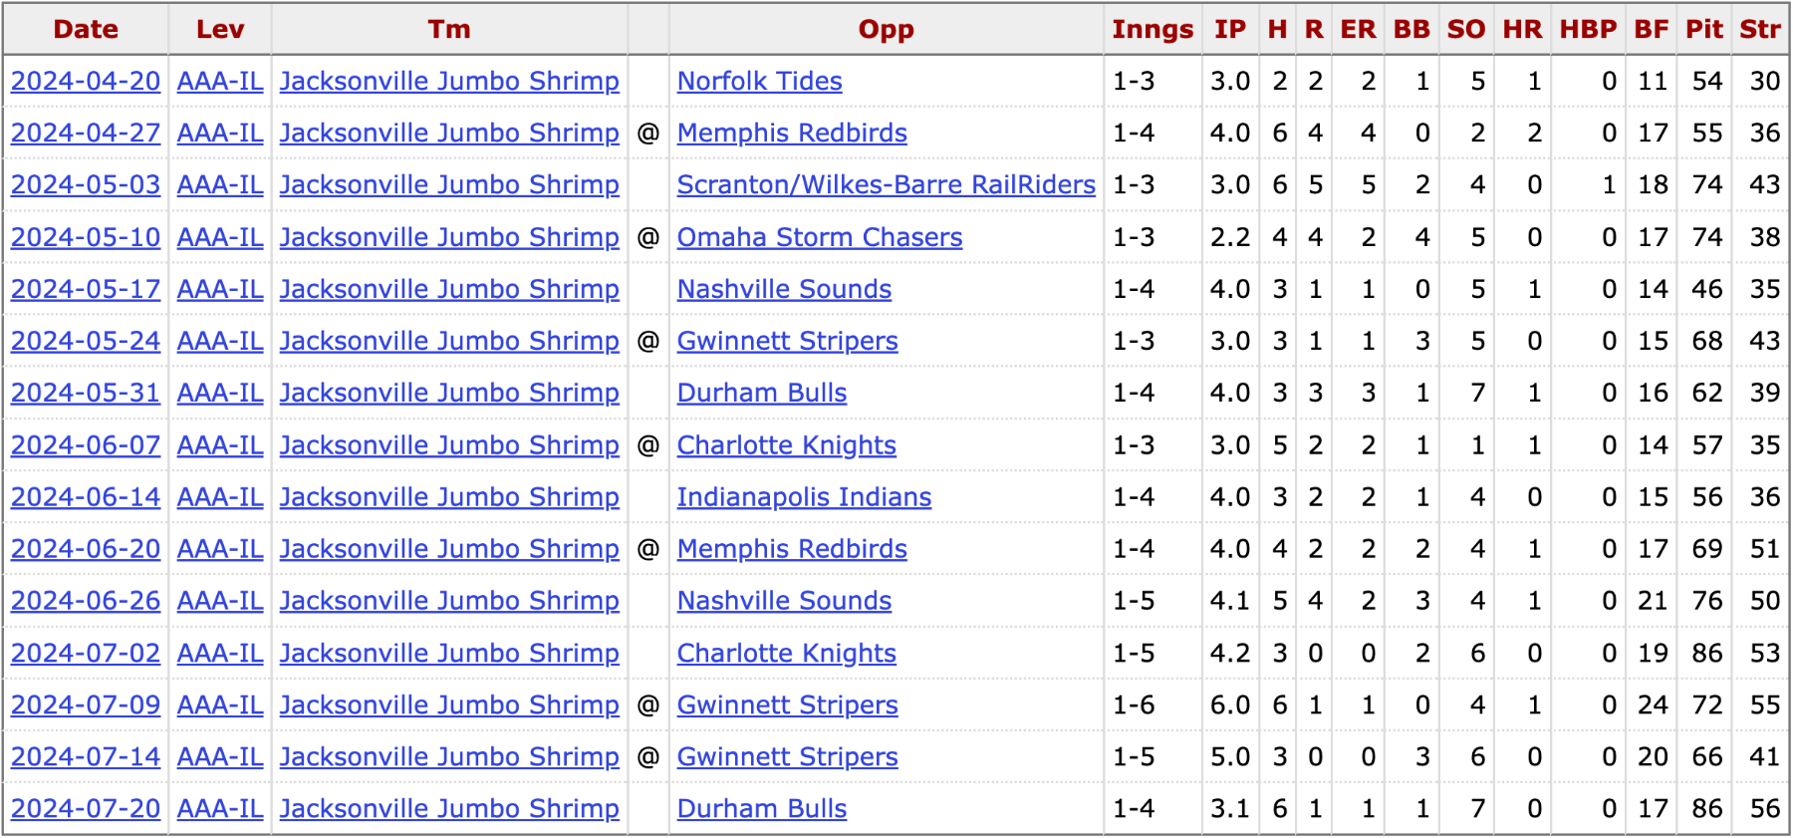Click AAA-IL level link for 2024-05-17
The image size is (1793, 838).
pos(220,289)
